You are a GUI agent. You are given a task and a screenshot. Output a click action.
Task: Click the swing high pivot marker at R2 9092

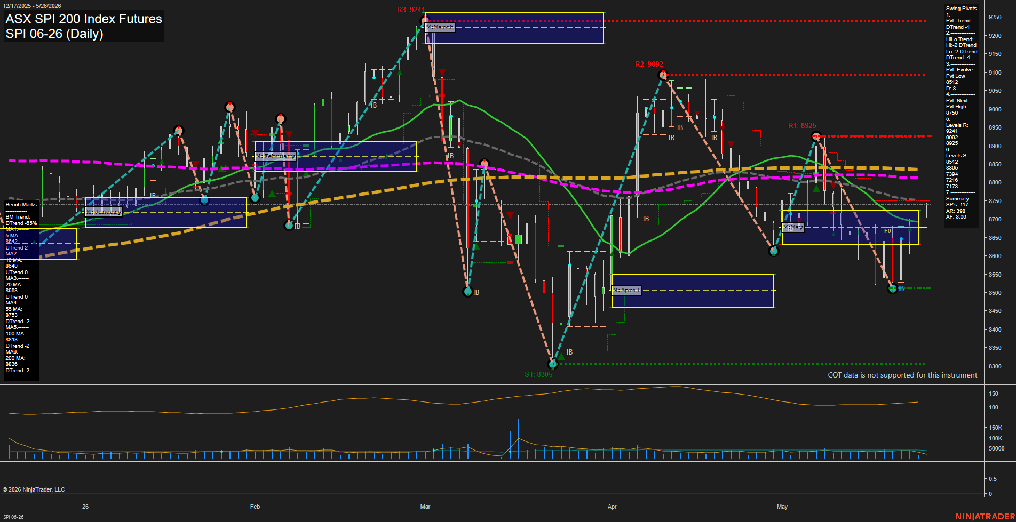[x=663, y=75]
